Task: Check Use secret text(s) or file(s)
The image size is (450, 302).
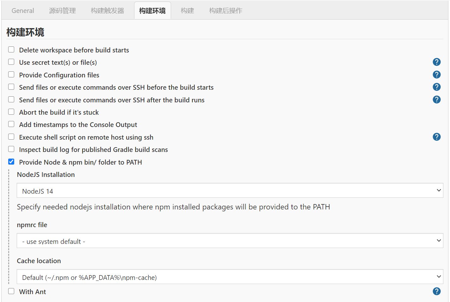Action: click(11, 62)
